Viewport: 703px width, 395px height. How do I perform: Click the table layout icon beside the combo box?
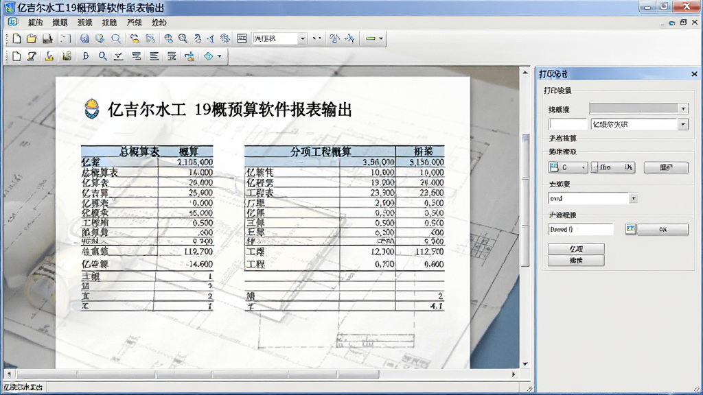click(x=242, y=38)
